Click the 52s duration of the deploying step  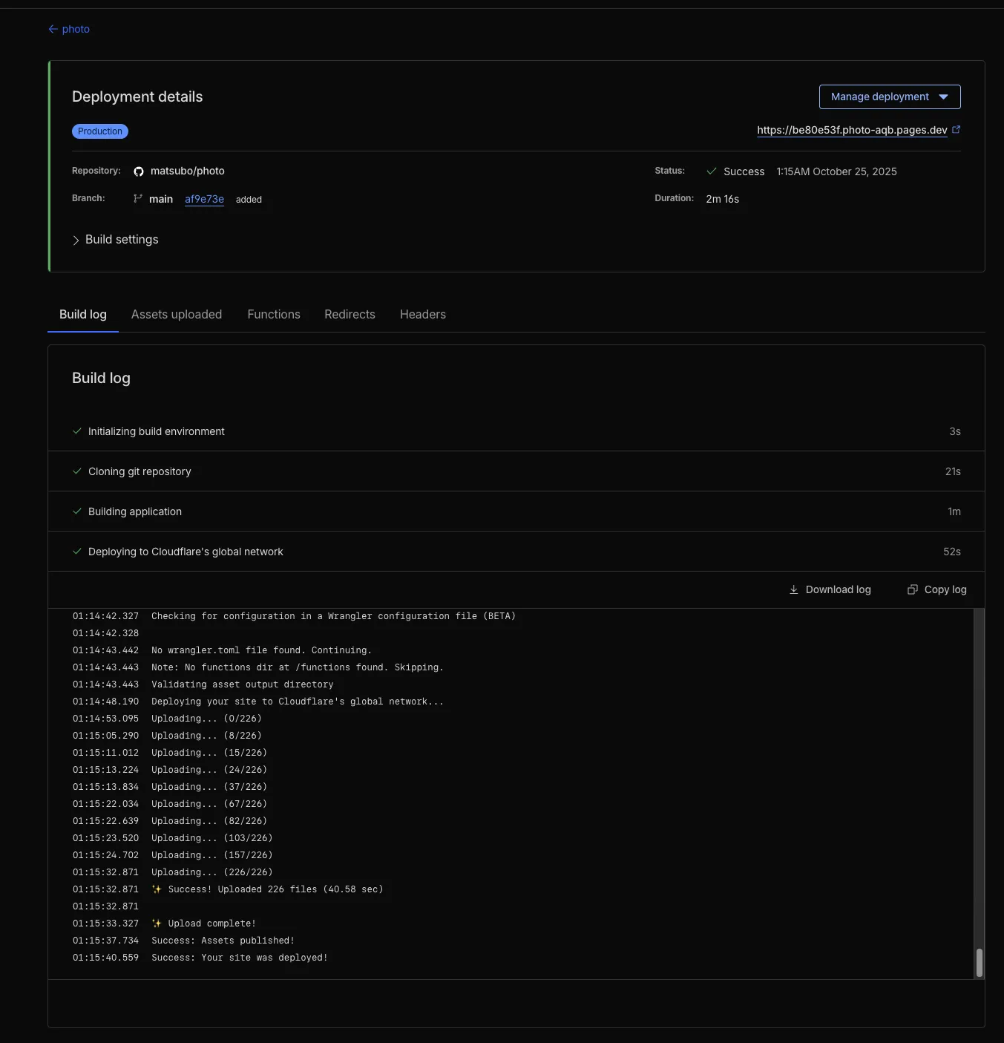point(951,552)
